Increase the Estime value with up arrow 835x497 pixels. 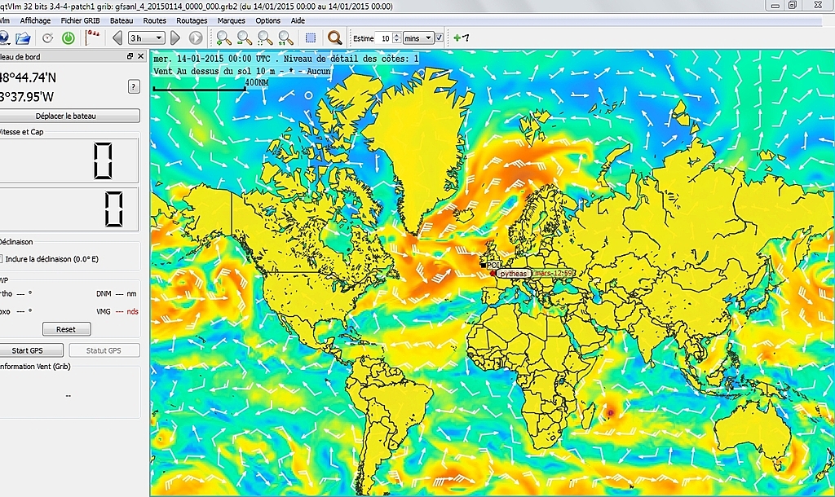[x=397, y=35]
